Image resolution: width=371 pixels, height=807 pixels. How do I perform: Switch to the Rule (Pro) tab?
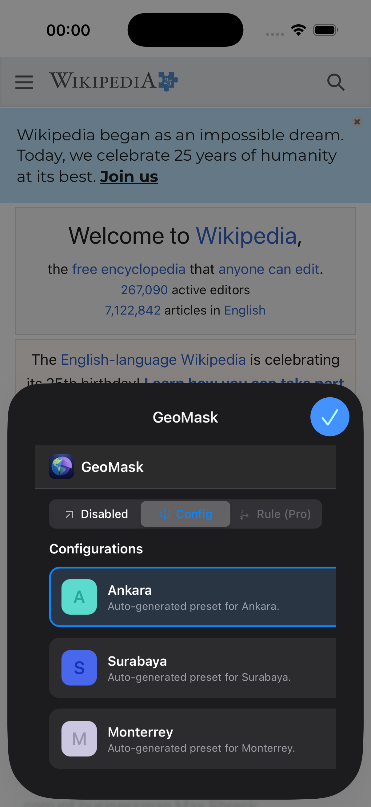pos(276,514)
